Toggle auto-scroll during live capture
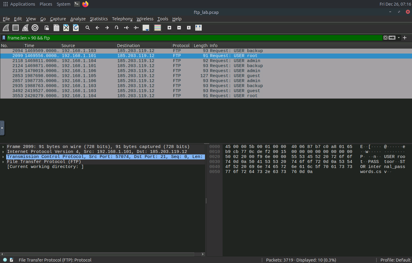This screenshot has width=412, height=263. coord(146,28)
